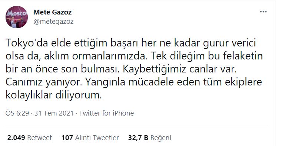Open the Twitter for iPhone source link
Screen dimensions: 291x146
[106, 113]
